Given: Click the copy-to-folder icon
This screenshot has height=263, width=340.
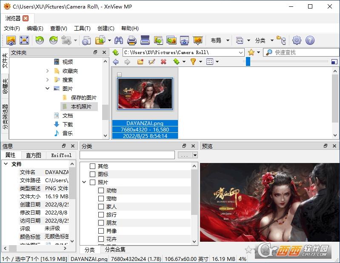Looking at the screenshot, I should point(100,40).
